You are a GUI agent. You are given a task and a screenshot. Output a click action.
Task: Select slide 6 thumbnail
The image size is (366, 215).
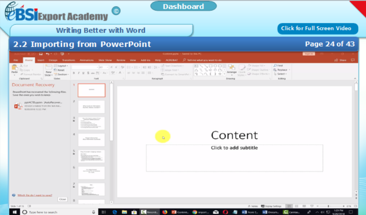coord(92,173)
